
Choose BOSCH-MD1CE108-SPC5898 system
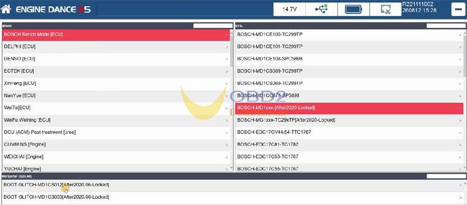pos(349,59)
